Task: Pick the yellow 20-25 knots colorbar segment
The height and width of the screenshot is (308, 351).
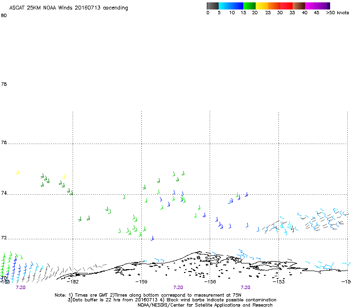Action: (262, 6)
